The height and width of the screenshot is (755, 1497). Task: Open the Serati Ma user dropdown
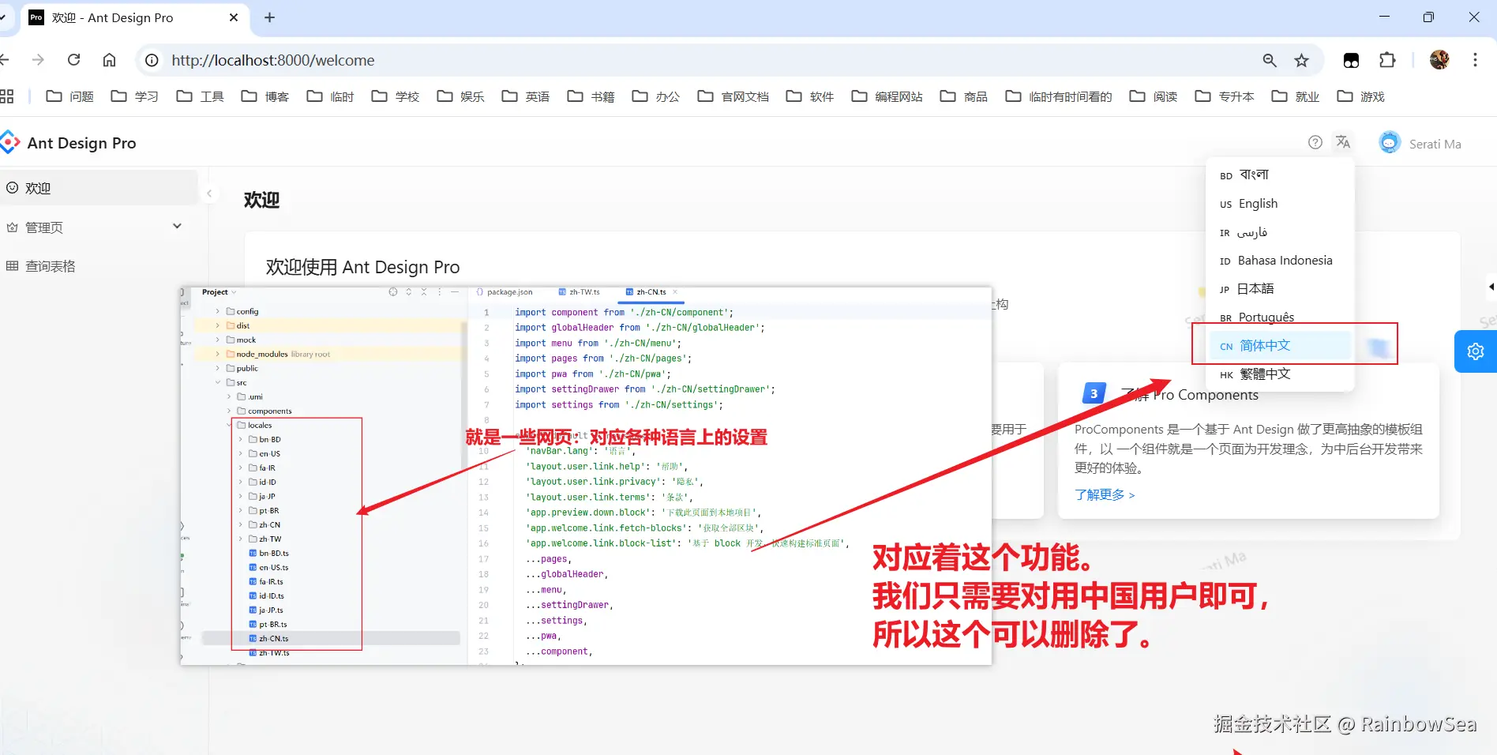(x=1420, y=143)
